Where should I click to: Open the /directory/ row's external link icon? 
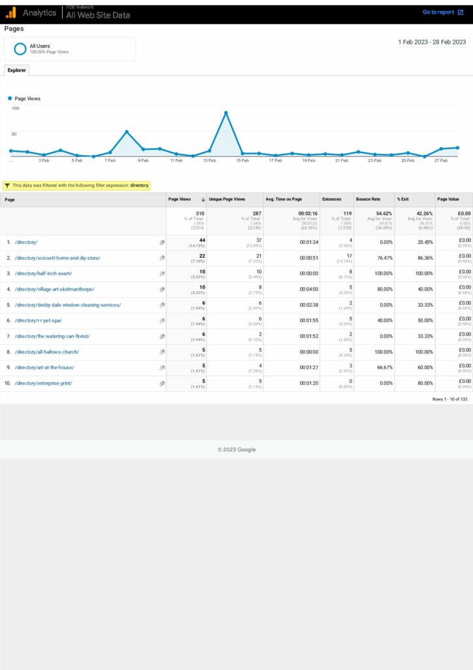click(162, 242)
